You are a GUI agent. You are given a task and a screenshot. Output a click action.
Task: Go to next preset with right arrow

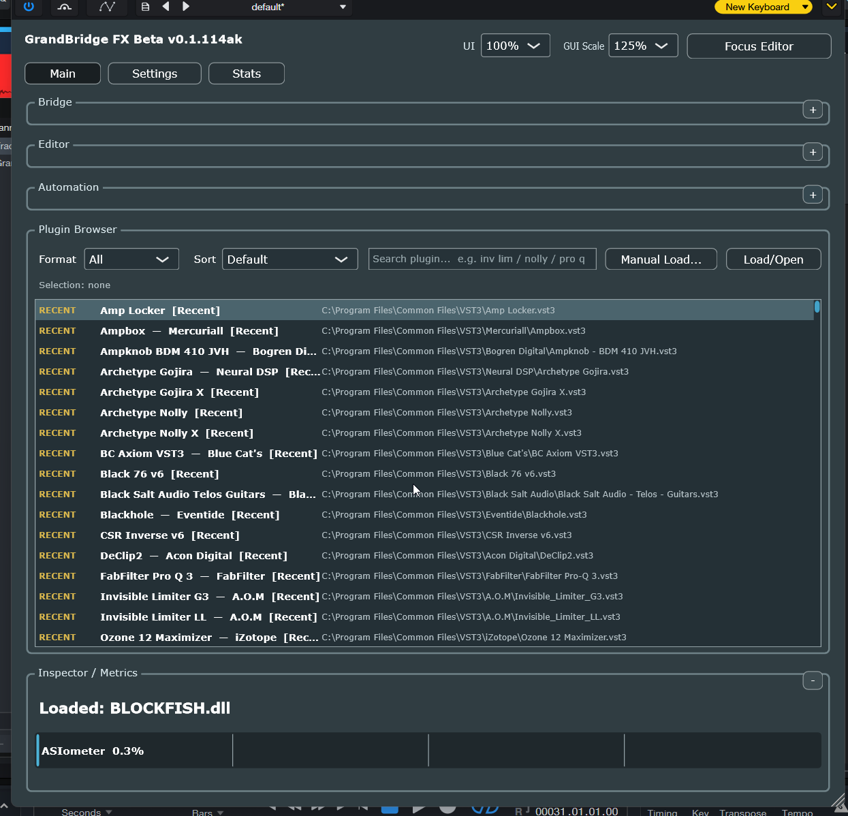[x=186, y=7]
